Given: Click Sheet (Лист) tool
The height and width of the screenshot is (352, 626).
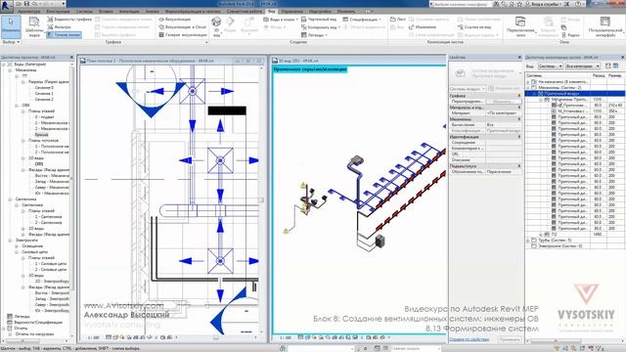Looking at the screenshot, I should 398,20.
